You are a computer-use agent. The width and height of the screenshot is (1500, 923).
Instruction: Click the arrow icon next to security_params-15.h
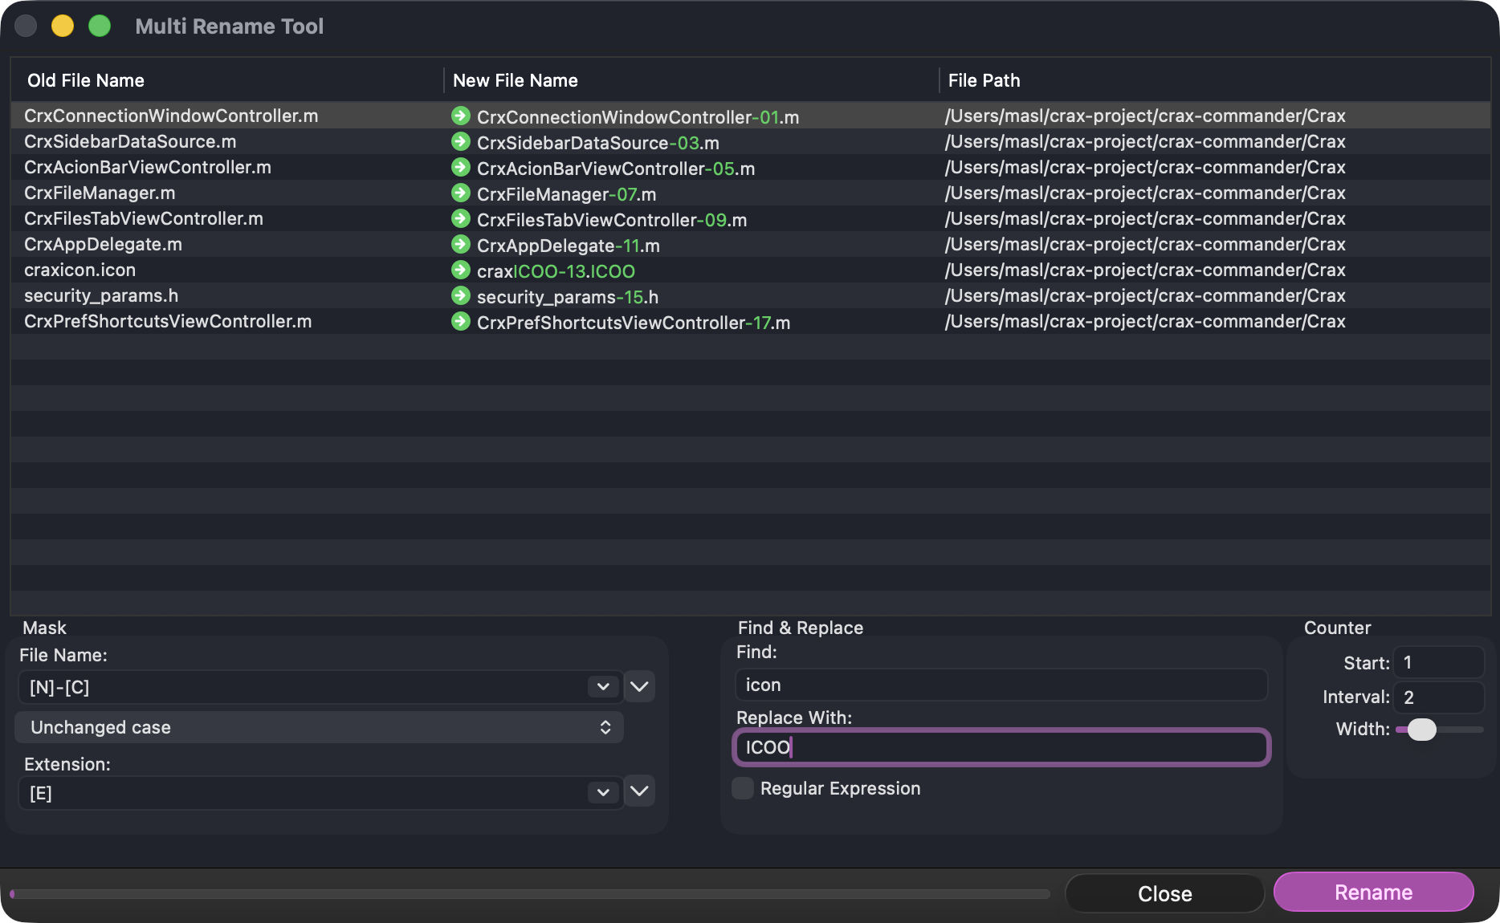point(460,295)
